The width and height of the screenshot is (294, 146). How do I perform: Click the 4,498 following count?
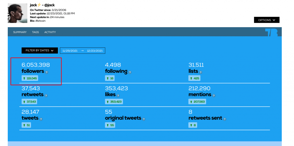pyautogui.click(x=113, y=65)
